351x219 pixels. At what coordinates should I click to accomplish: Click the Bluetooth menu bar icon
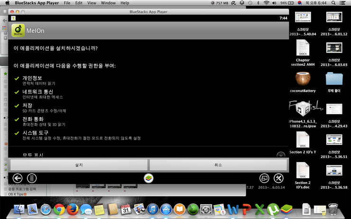(258, 3)
